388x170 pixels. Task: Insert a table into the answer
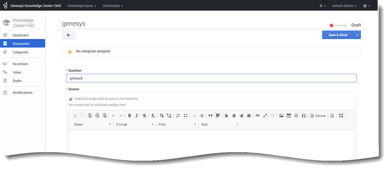289,116
